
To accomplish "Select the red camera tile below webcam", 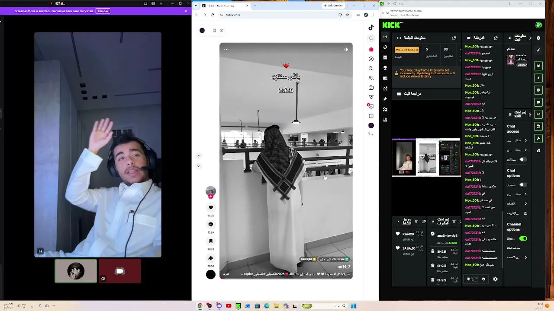I will [x=120, y=271].
